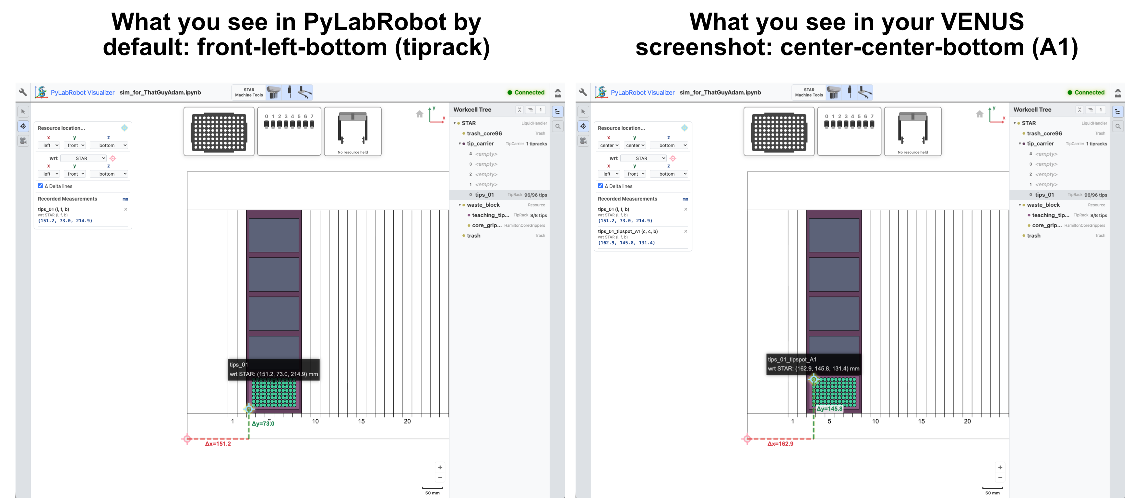Click the 96-head thumbnail panel in the right screenshot
1144x498 pixels.
(x=779, y=132)
